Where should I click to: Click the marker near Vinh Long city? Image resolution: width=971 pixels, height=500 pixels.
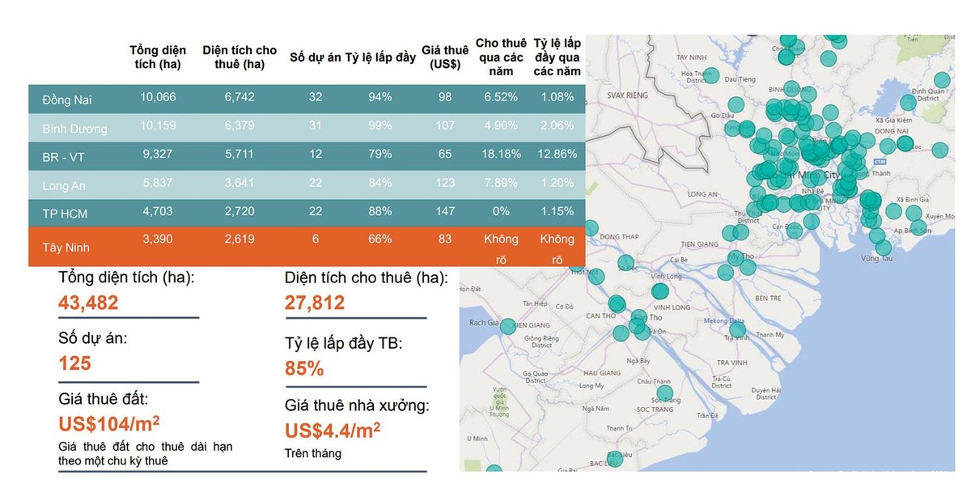[661, 291]
